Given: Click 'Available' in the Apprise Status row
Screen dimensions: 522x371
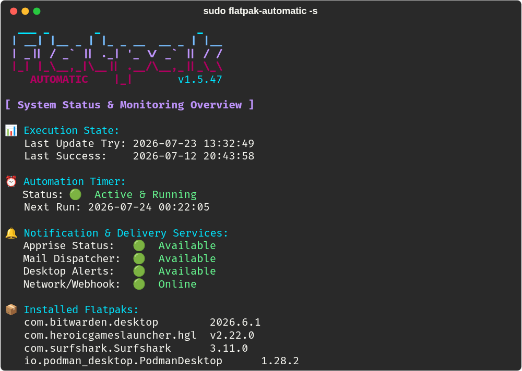Looking at the screenshot, I should coord(187,245).
